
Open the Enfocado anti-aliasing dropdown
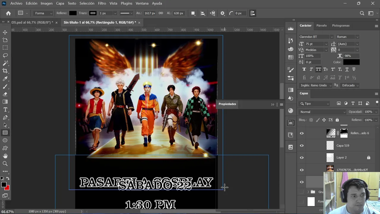pyautogui.click(x=350, y=85)
